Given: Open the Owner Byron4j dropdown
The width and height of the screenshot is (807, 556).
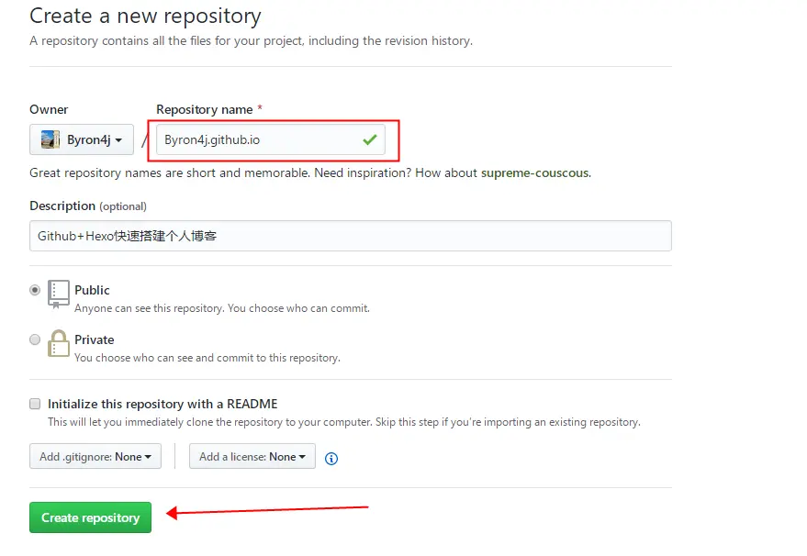Looking at the screenshot, I should [82, 139].
